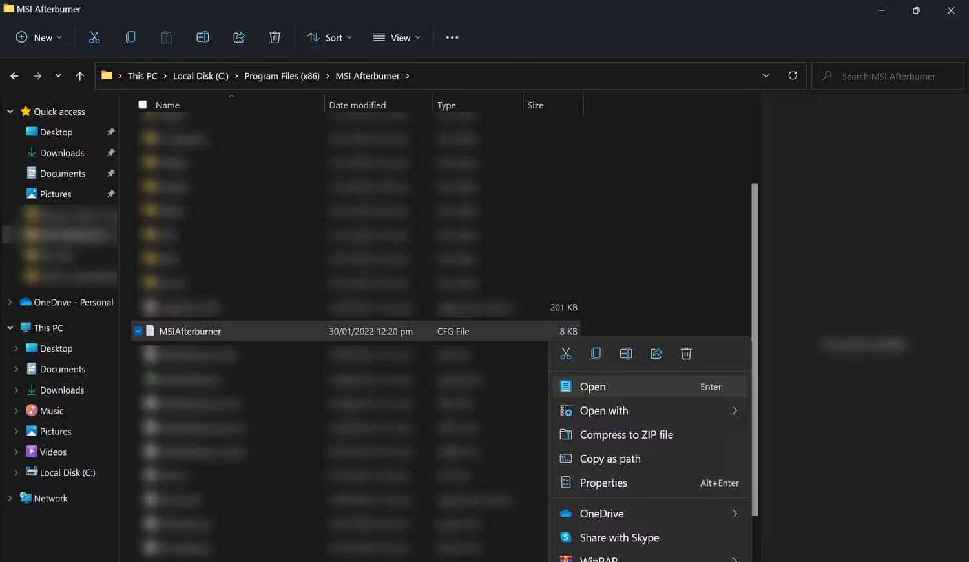Refresh the folder using the address bar icon

793,75
